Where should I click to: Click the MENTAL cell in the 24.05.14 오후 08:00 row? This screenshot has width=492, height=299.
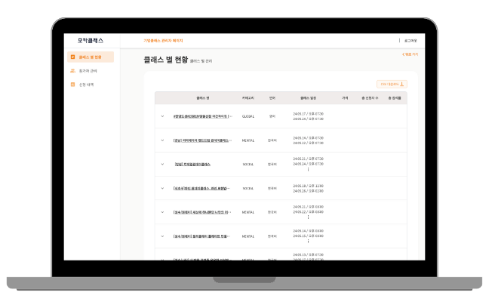248,236
